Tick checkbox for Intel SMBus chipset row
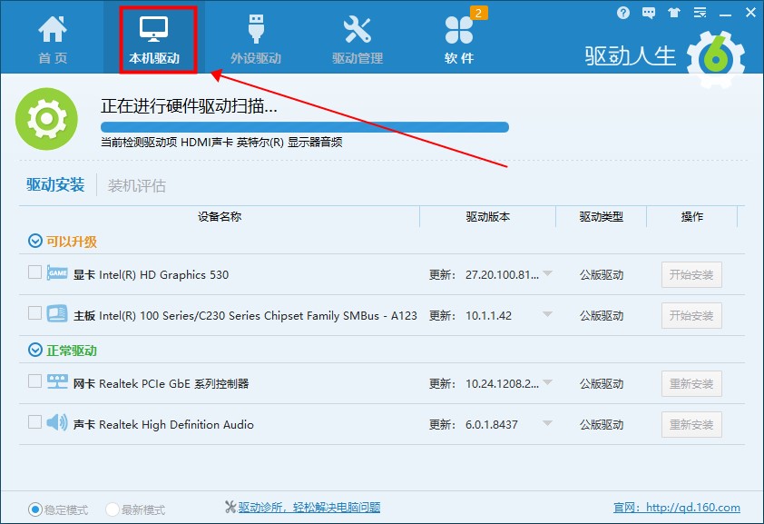The width and height of the screenshot is (764, 524). coord(34,313)
